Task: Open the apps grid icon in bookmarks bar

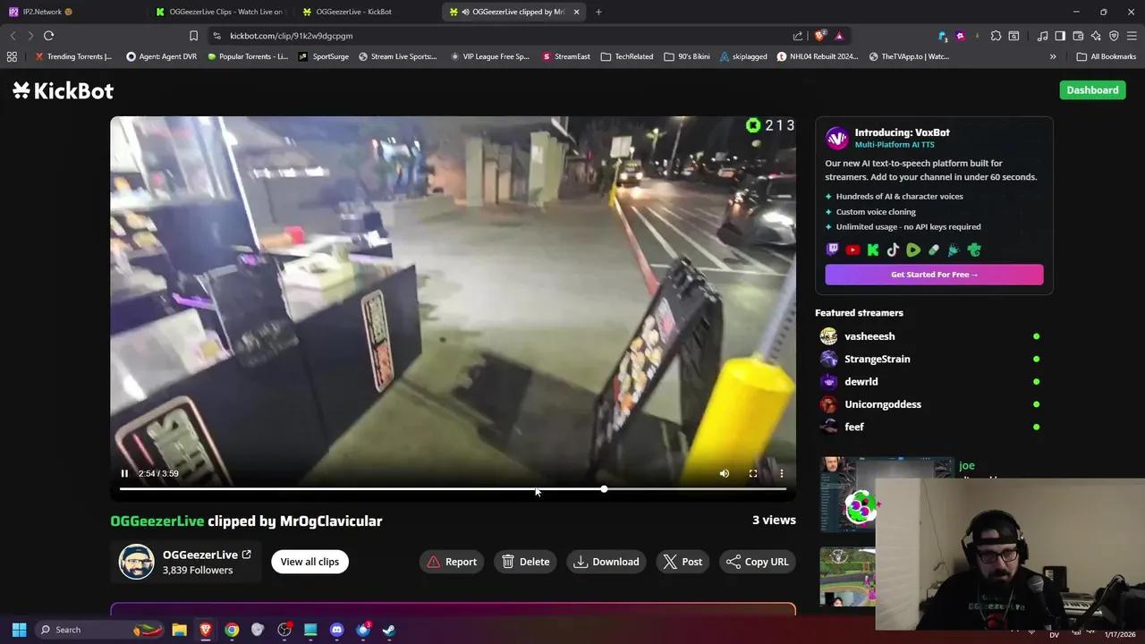Action: coord(12,56)
